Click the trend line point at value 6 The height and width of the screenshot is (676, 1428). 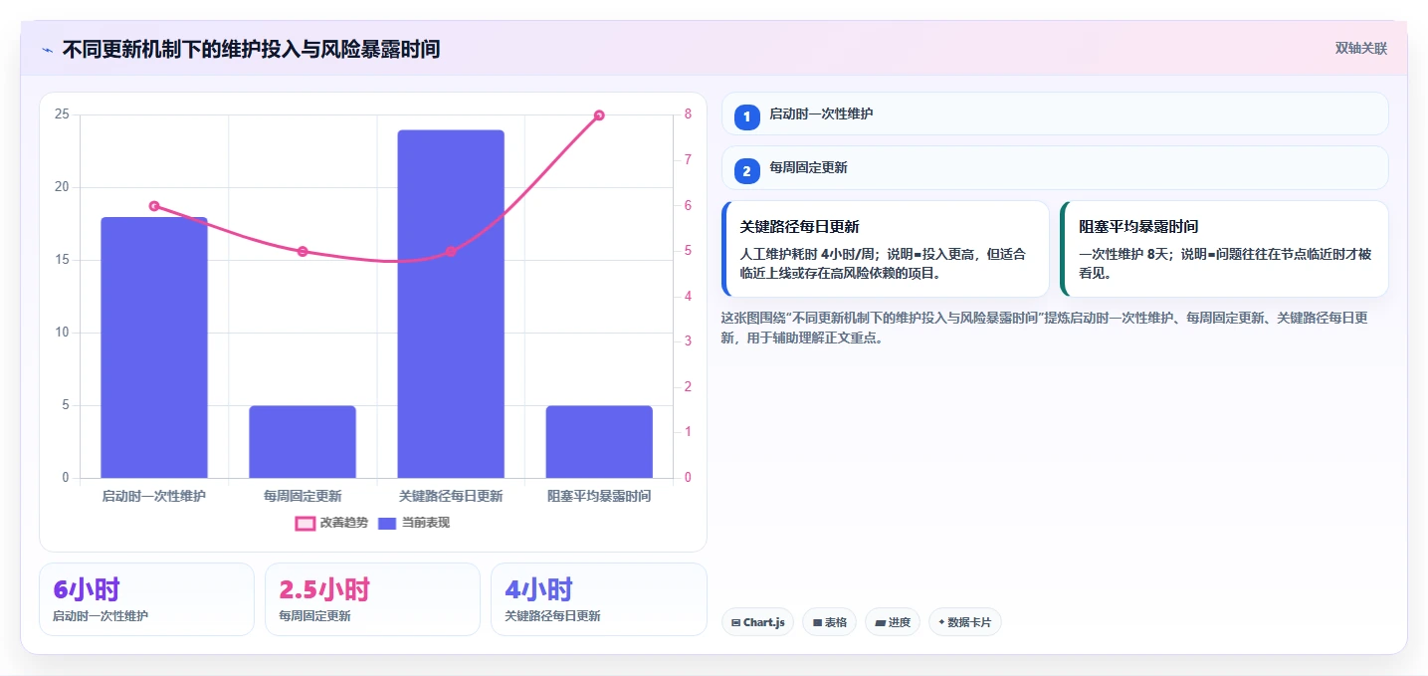pyautogui.click(x=154, y=206)
